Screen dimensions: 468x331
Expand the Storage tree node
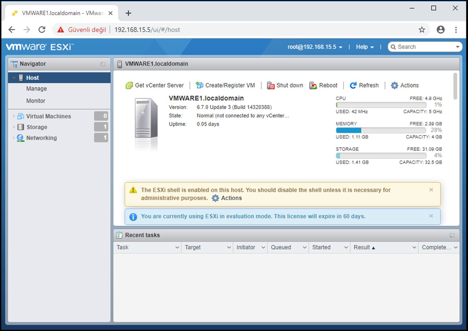pos(14,127)
